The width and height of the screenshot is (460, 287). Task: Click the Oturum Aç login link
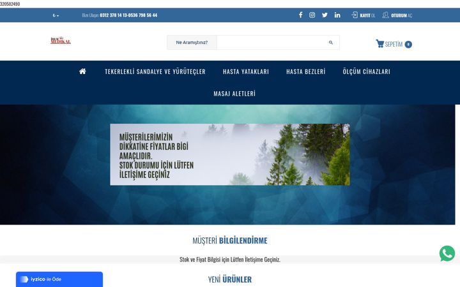tap(397, 15)
